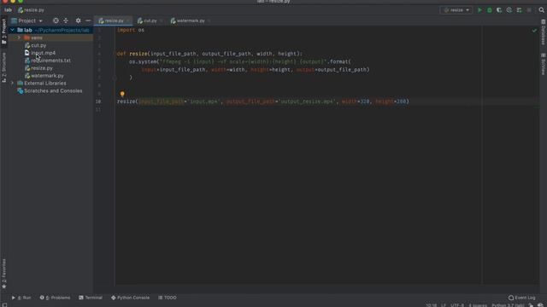Run the resize configuration with green play button
The image size is (547, 307).
(x=479, y=10)
